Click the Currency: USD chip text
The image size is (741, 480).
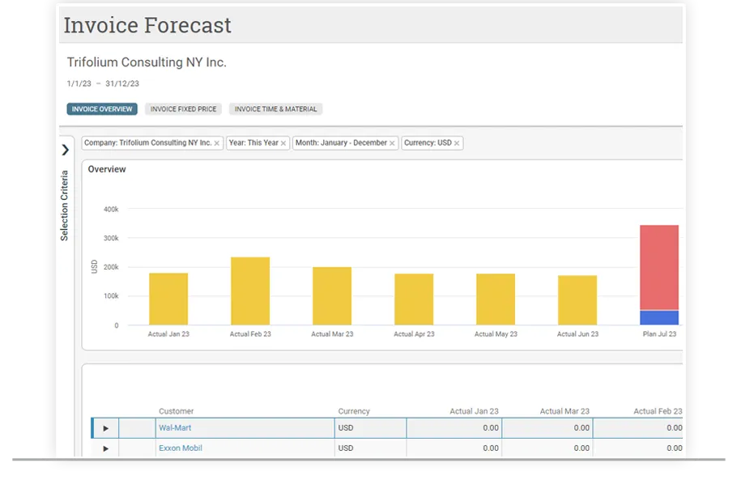click(x=428, y=142)
